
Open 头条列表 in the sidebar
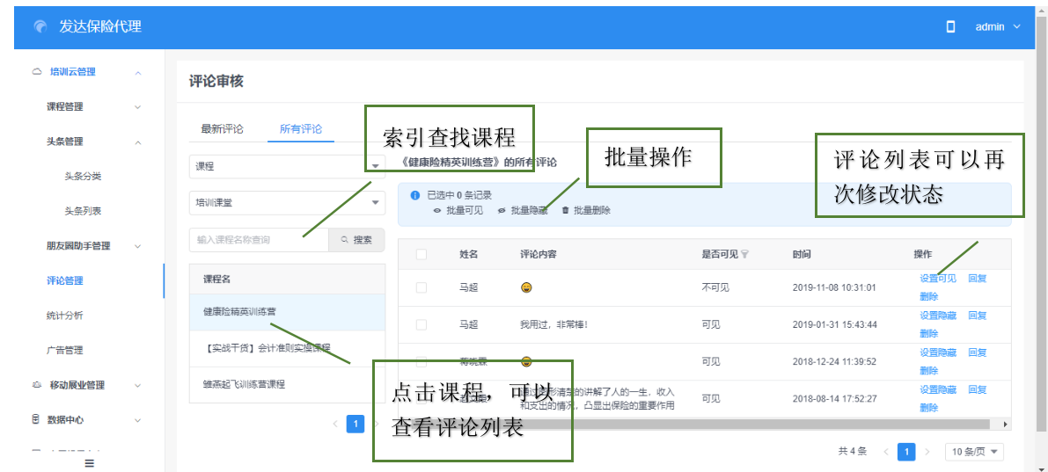(83, 211)
